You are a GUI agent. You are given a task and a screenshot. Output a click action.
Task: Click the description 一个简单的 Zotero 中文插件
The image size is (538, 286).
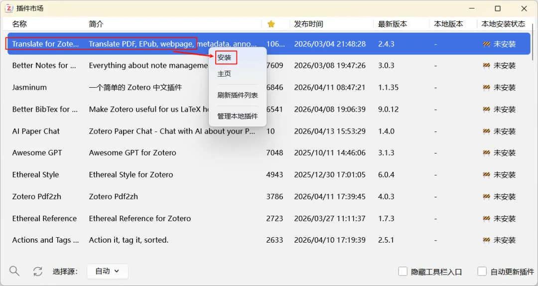click(135, 88)
